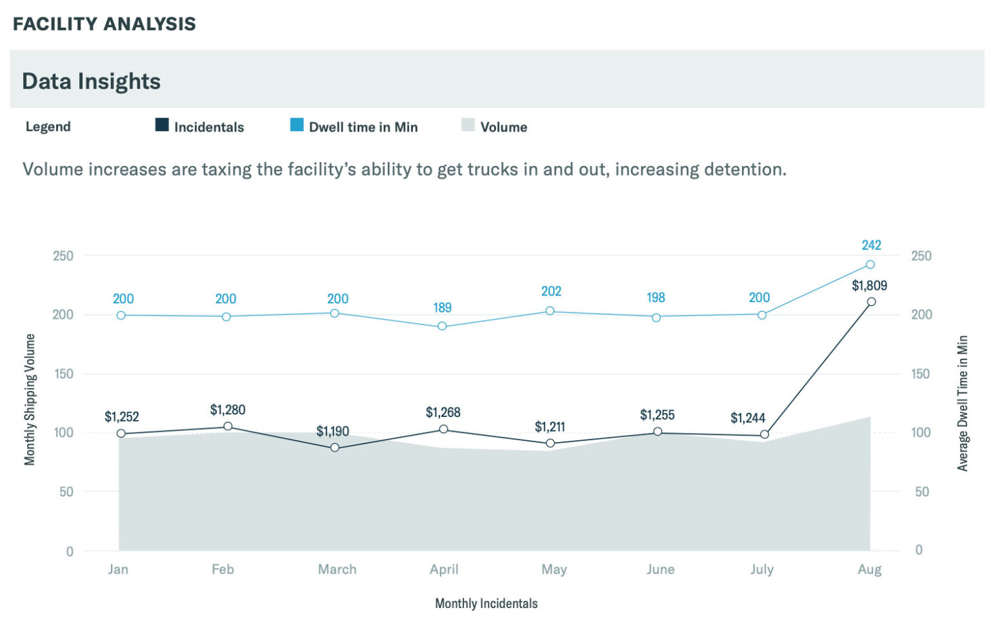
Task: Click the $1,809 data label
Action: [x=869, y=285]
